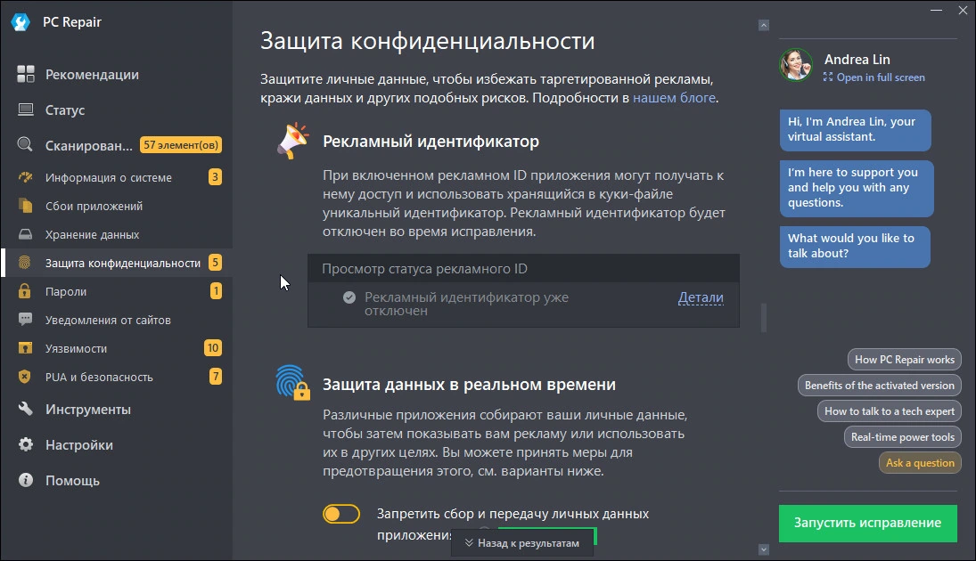Image resolution: width=976 pixels, height=561 pixels.
Task: Open the Рекомендации section icon
Action: (26, 74)
